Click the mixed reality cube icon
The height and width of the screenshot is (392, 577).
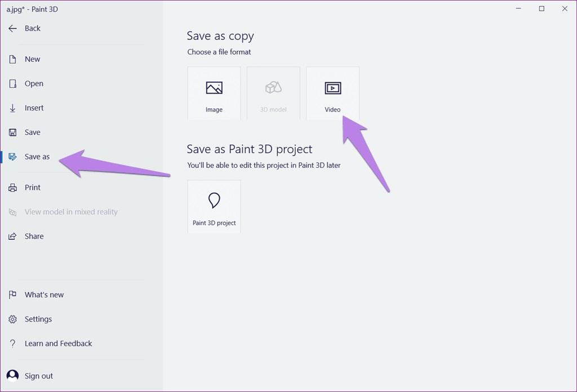click(12, 212)
